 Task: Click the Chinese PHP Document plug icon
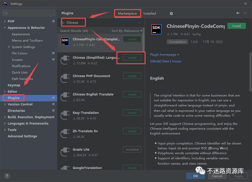click(x=65, y=79)
